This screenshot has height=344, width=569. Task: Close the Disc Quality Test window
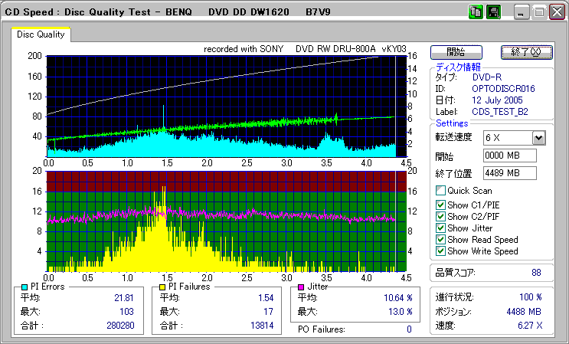click(x=558, y=12)
